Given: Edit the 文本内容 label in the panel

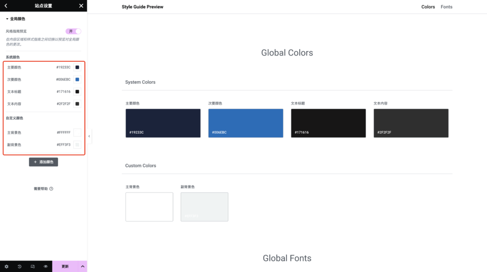Looking at the screenshot, I should [x=14, y=104].
